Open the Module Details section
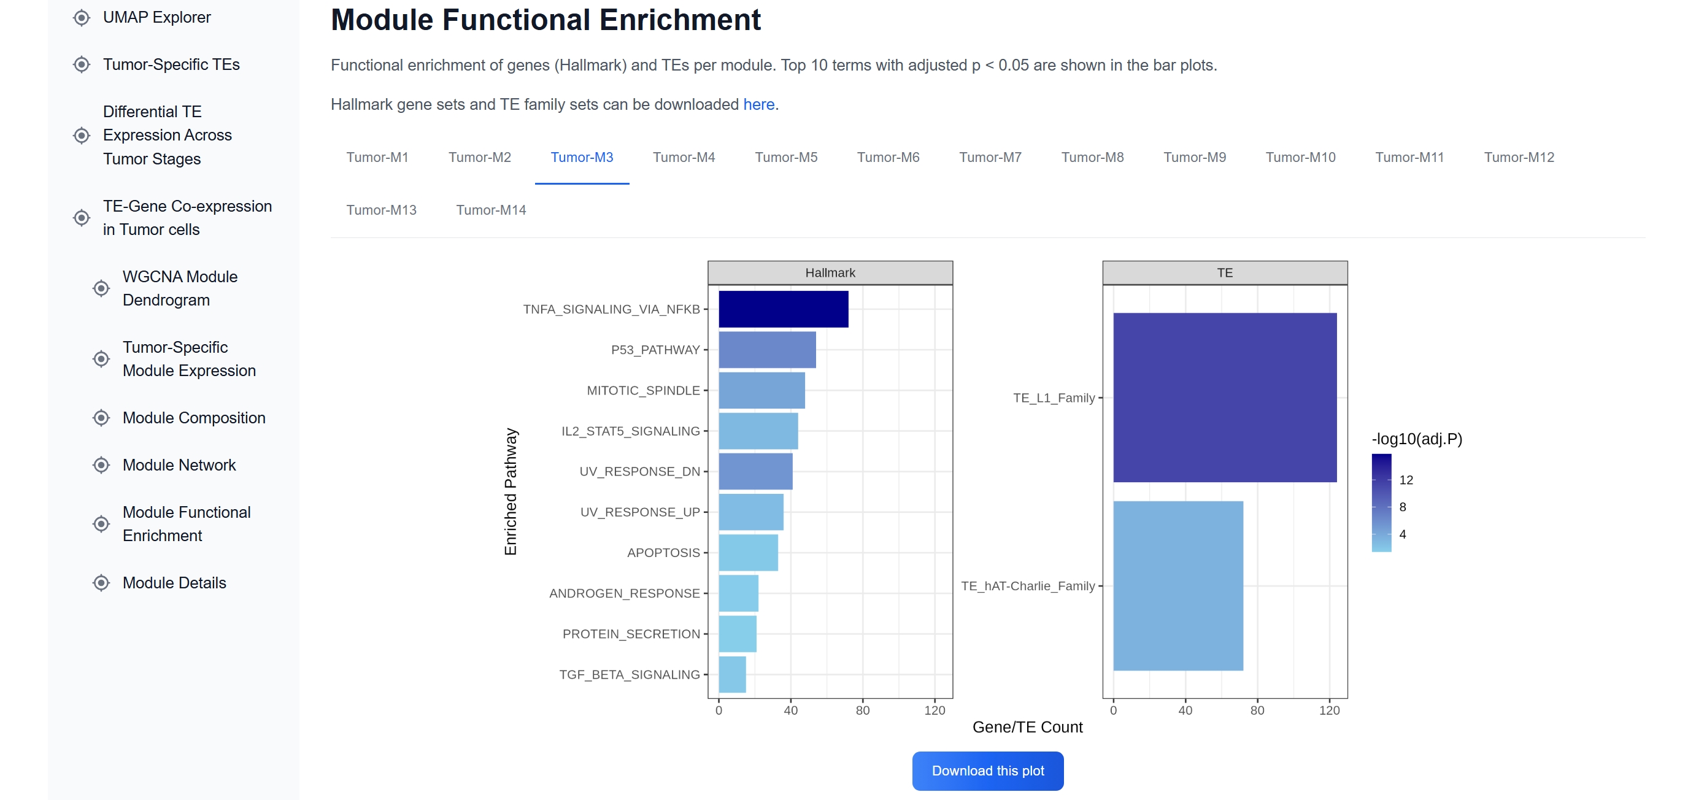 [174, 582]
